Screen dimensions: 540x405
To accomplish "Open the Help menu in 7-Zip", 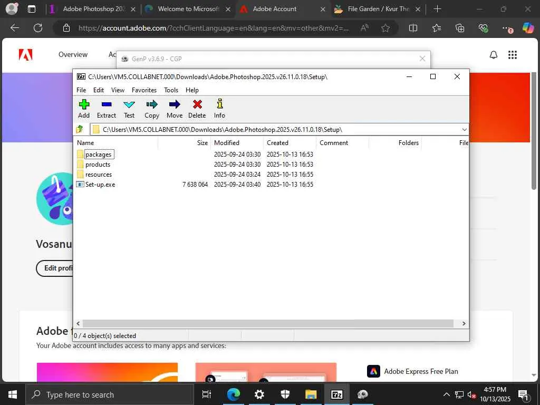I will [192, 90].
